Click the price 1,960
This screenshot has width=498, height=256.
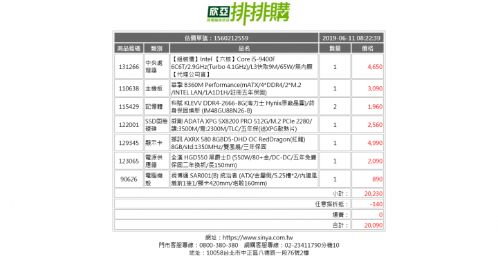click(x=375, y=107)
